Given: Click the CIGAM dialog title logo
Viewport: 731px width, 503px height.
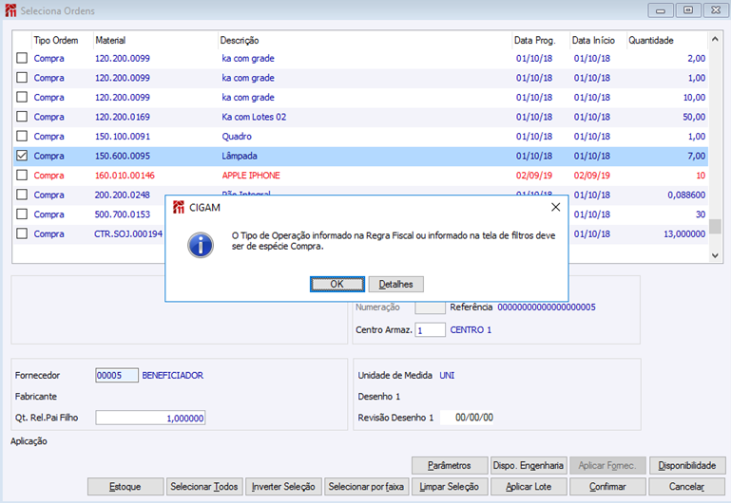Looking at the screenshot, I should (179, 207).
